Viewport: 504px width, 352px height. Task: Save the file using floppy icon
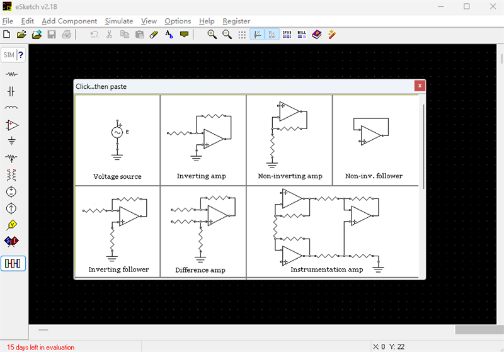(52, 35)
